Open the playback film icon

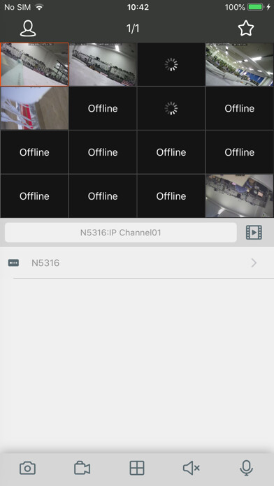[x=254, y=233]
